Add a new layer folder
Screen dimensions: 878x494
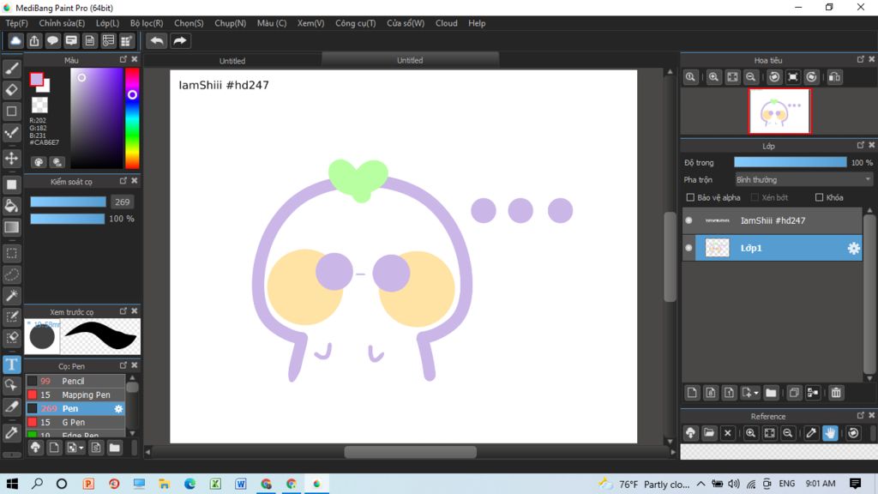771,393
